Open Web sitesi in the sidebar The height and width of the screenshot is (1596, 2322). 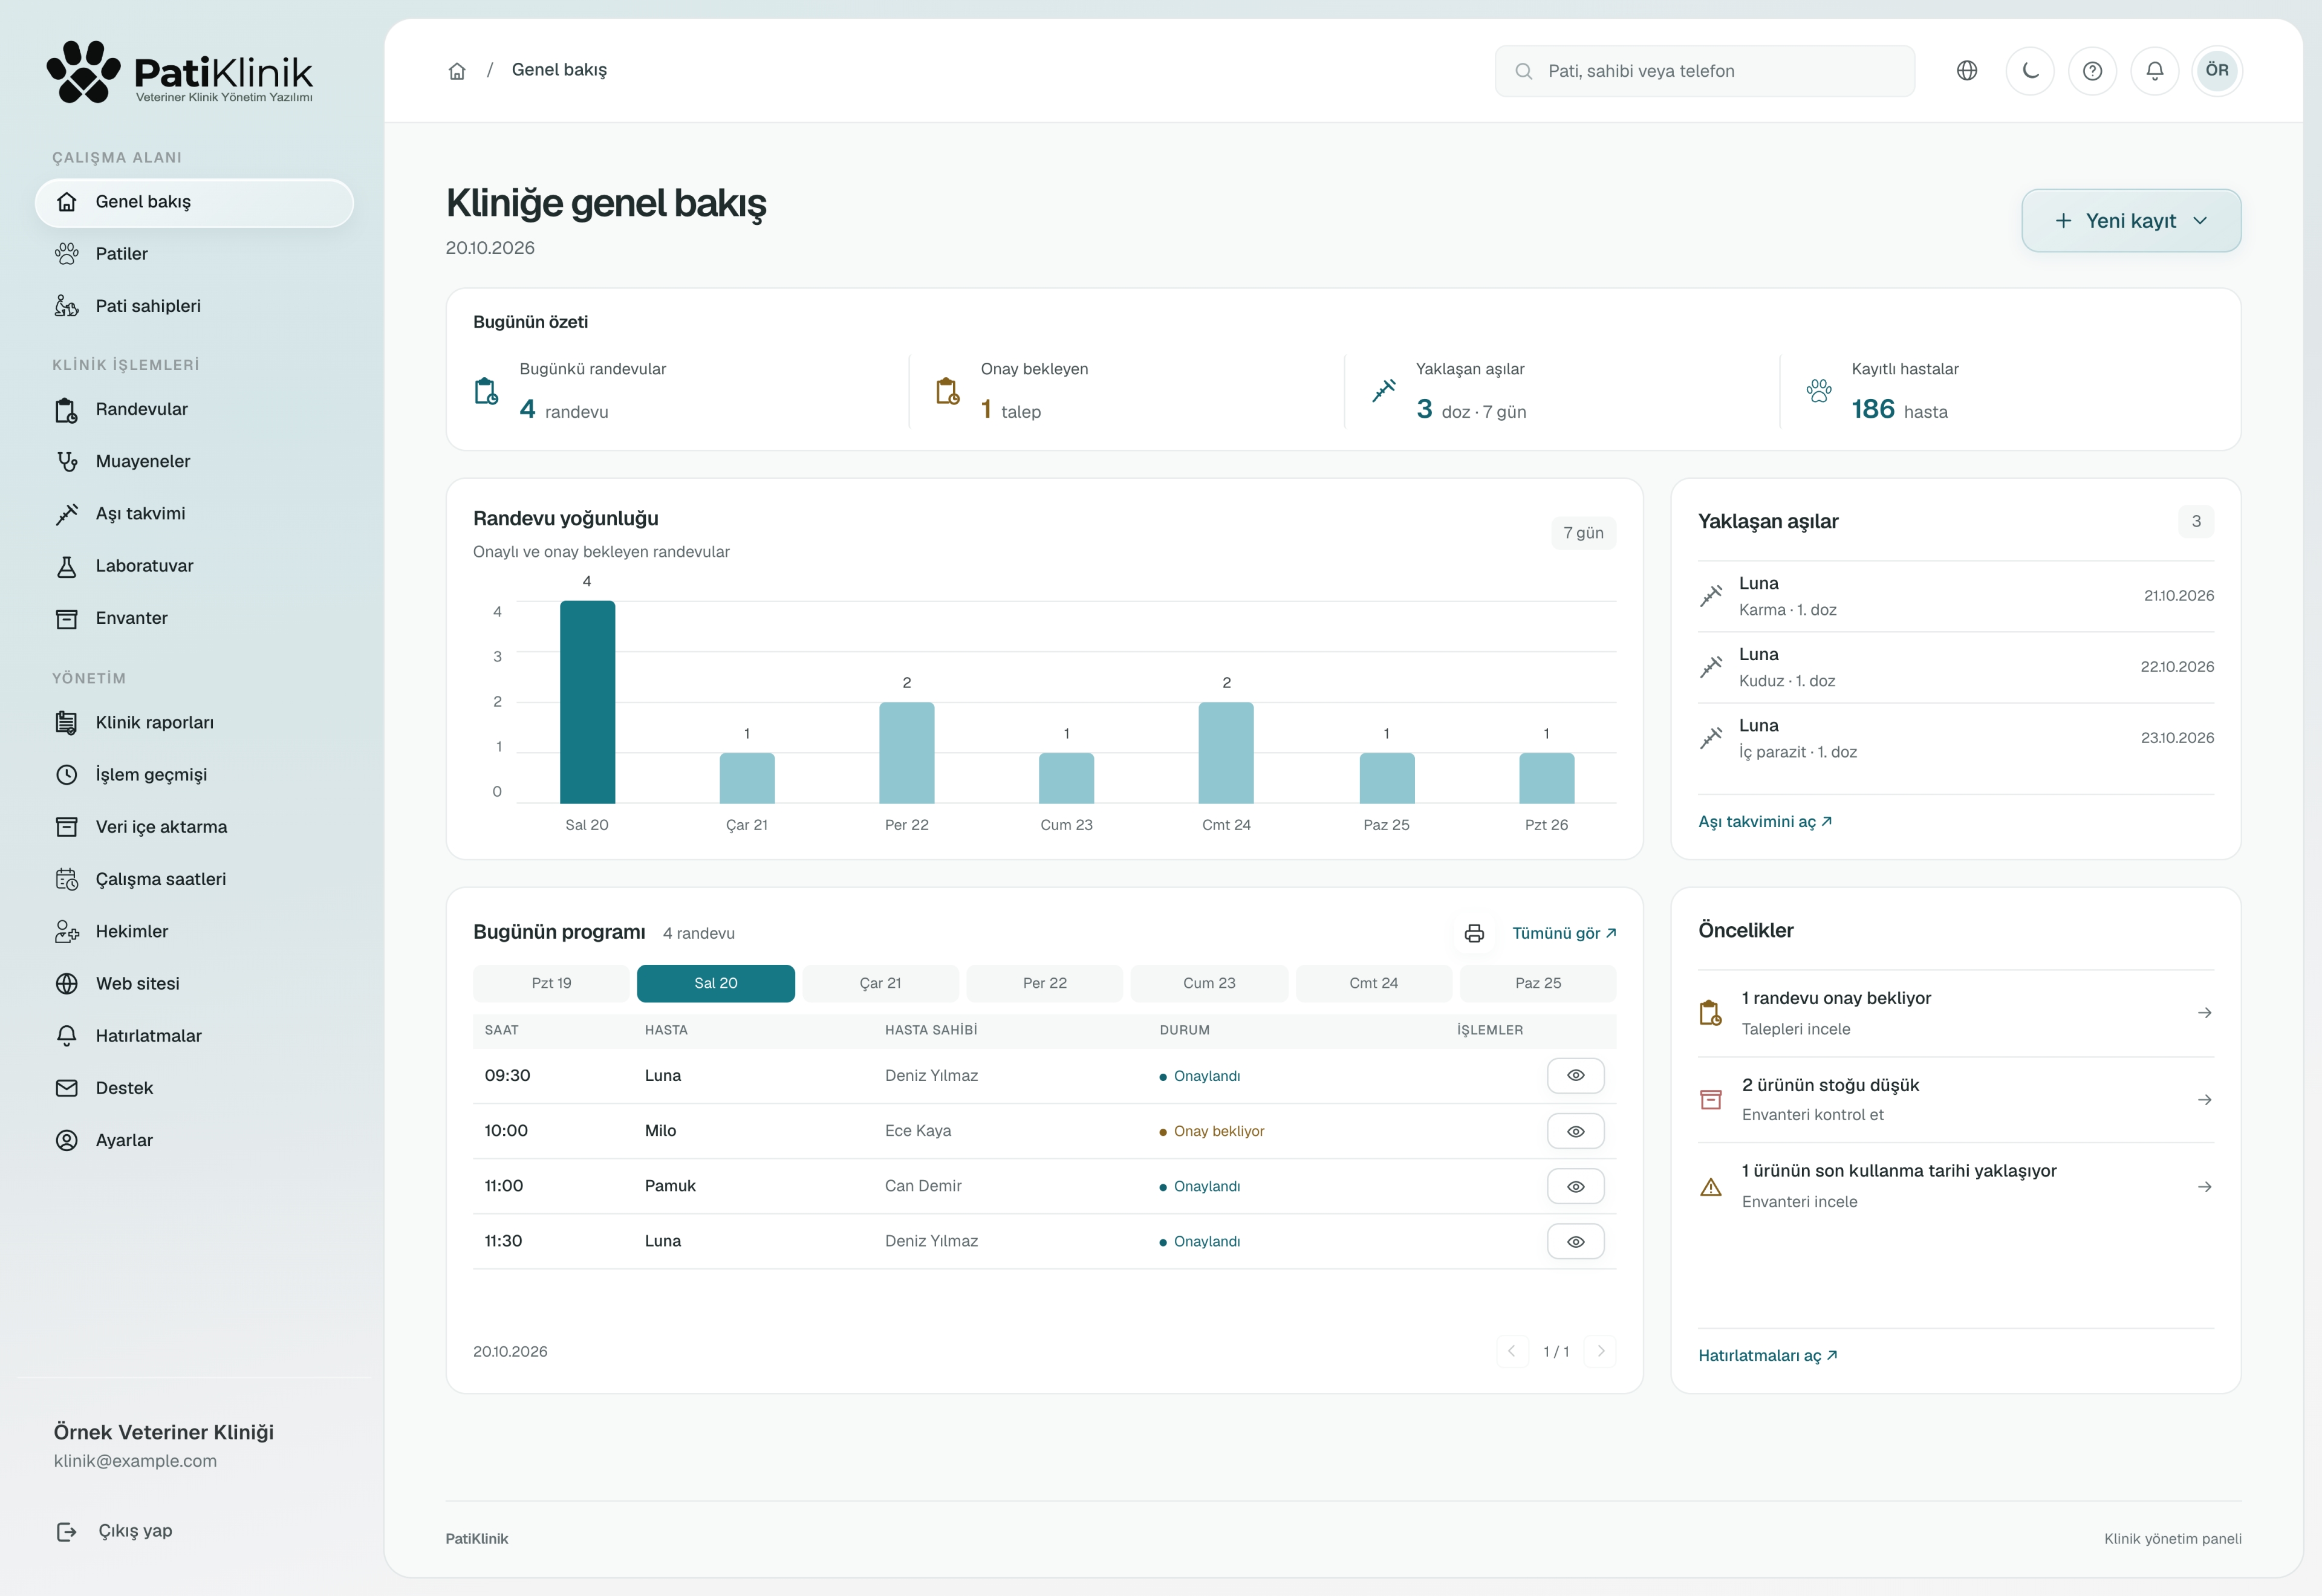[x=194, y=984]
